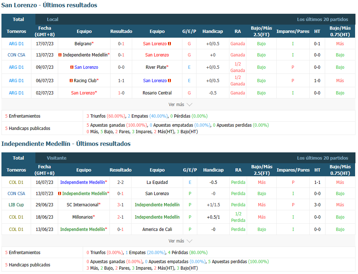
Task: Click the Handicap column header in Independiente Medellín's table
Action: tap(213, 170)
